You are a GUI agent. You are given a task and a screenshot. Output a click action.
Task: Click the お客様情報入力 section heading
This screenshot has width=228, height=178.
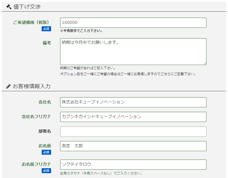click(x=31, y=86)
